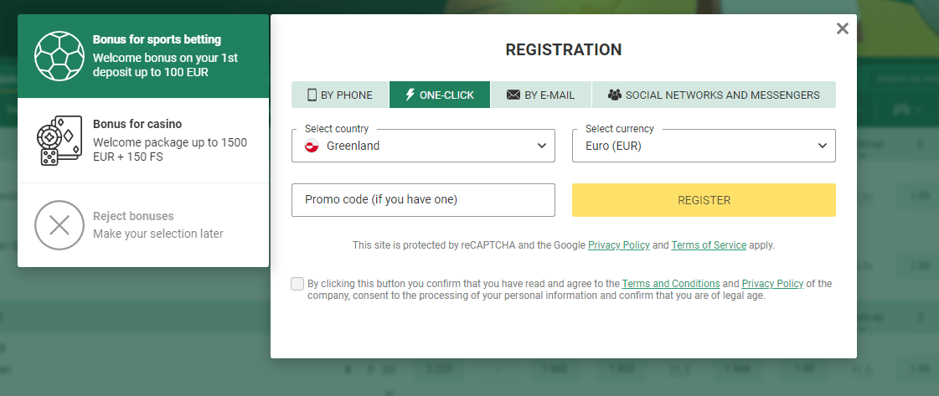Click the yellow Register button

[704, 200]
